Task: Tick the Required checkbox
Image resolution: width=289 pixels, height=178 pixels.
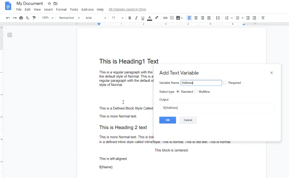Action: point(224,83)
